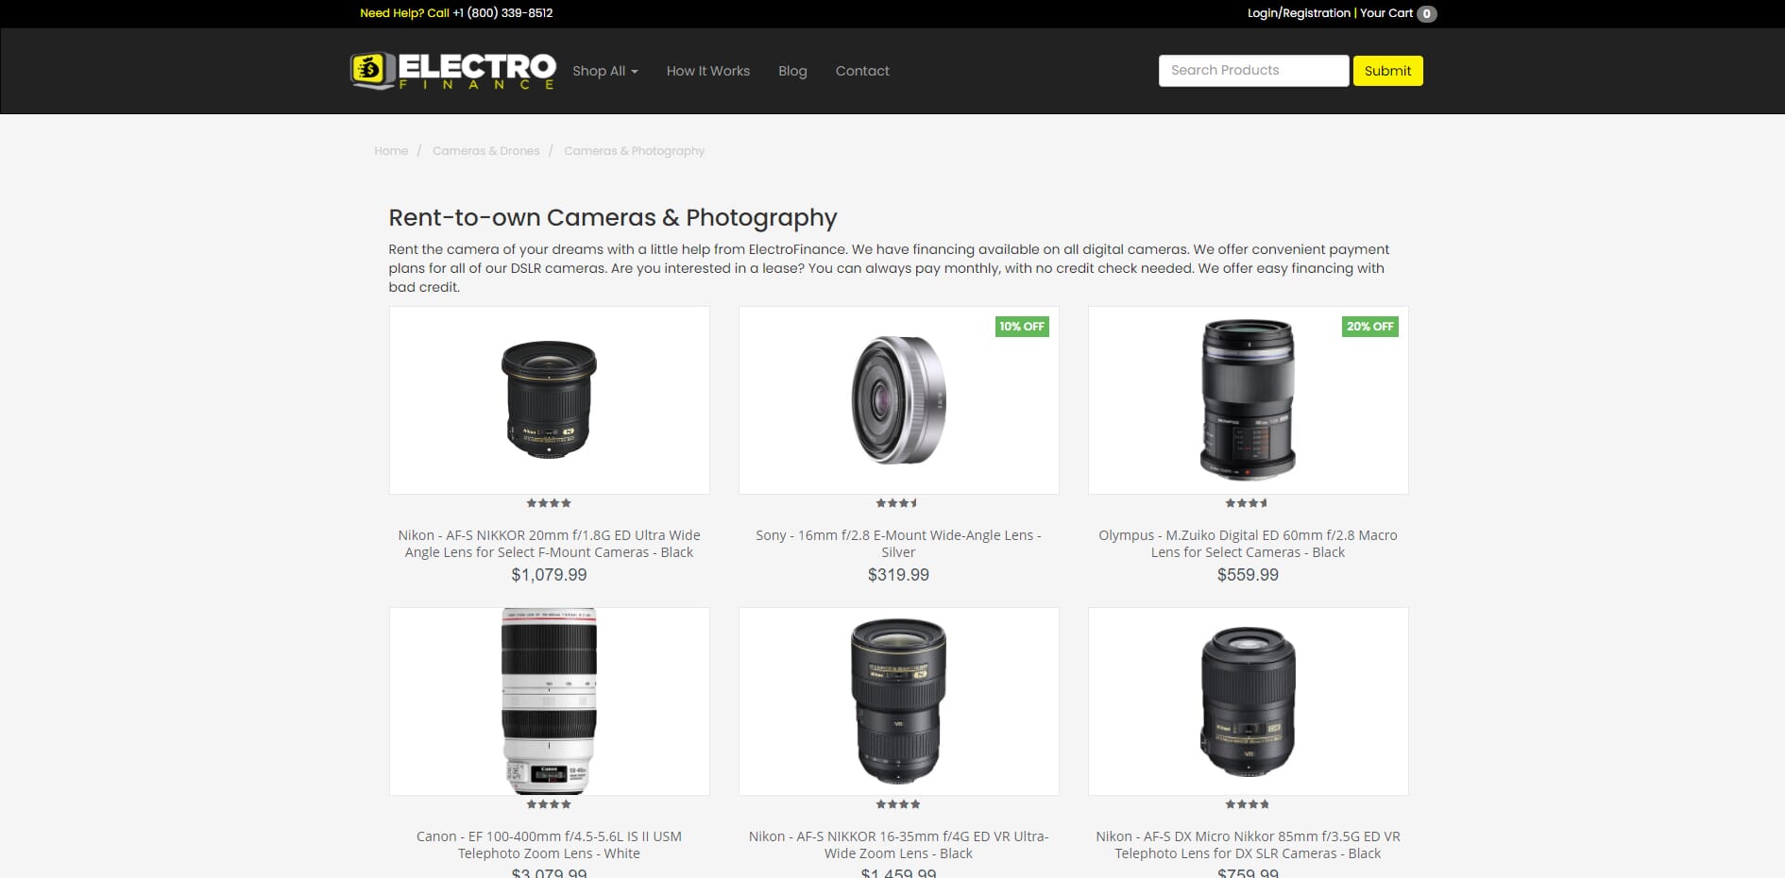This screenshot has width=1785, height=878.
Task: Focus the Search Products field
Action: pyautogui.click(x=1253, y=71)
